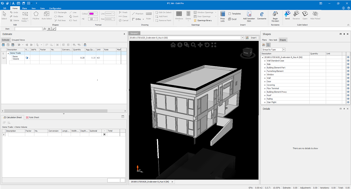Click the Auto Select tool
This screenshot has width=351, height=189.
46,16
